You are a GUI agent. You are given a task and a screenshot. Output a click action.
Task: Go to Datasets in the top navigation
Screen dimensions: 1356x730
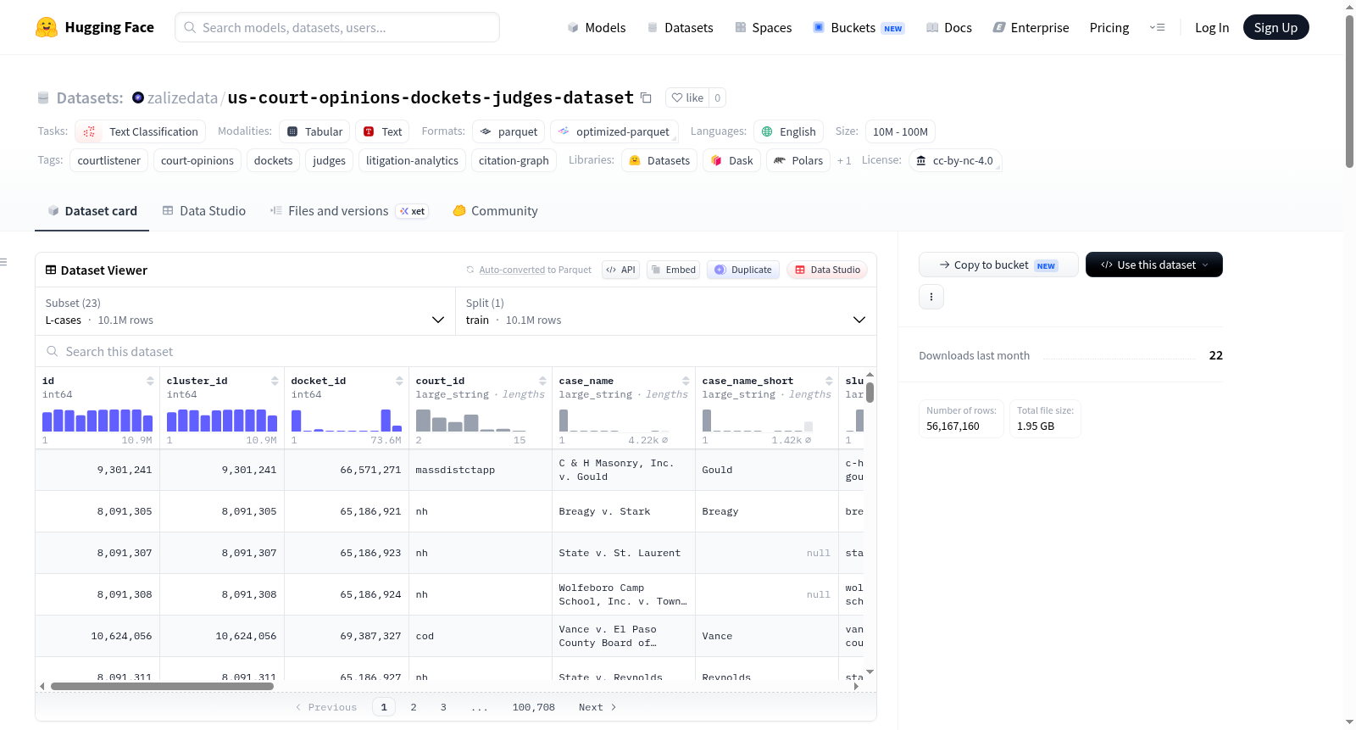(x=681, y=27)
